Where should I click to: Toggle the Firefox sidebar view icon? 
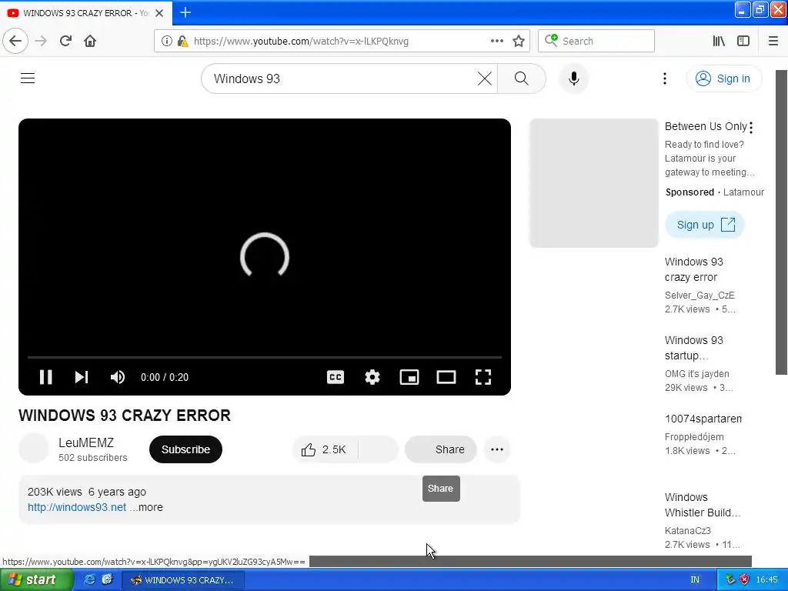[x=743, y=41]
